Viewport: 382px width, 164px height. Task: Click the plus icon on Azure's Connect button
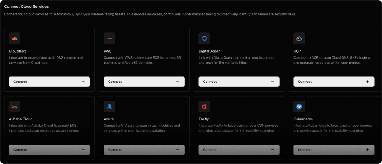(178, 150)
